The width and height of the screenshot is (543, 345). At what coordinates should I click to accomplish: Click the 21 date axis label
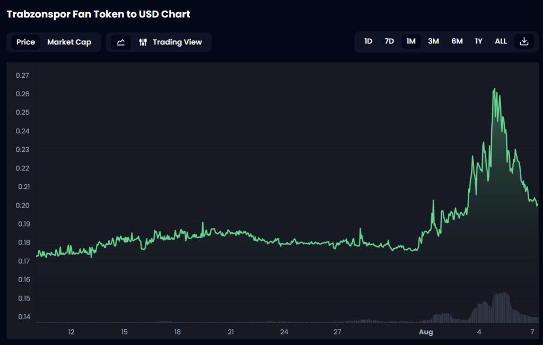tap(231, 332)
